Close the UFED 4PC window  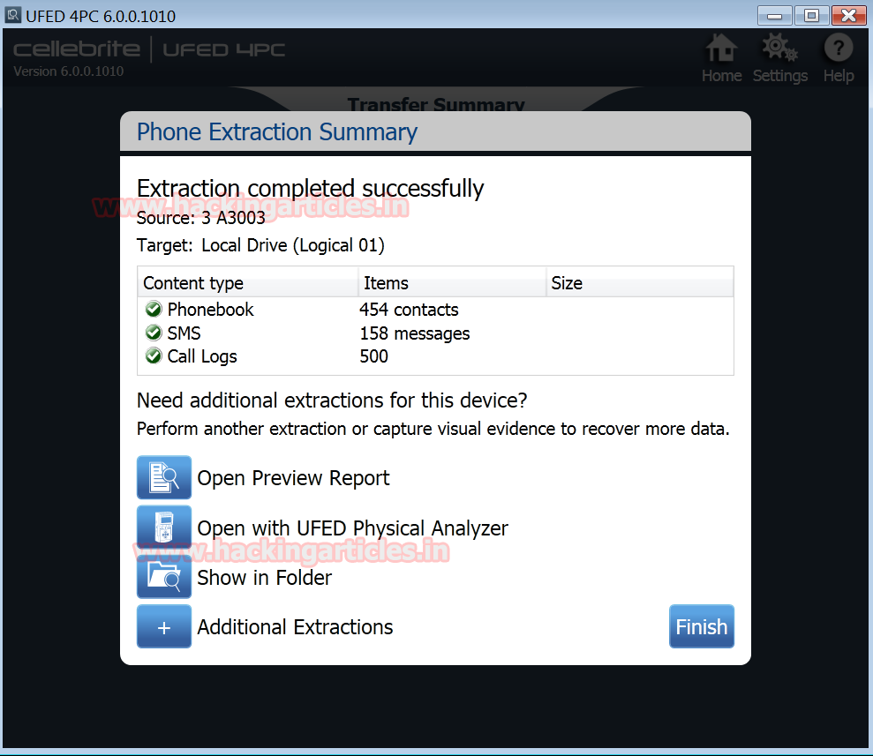pos(848,16)
